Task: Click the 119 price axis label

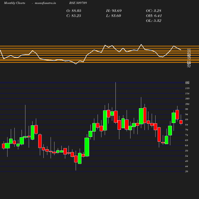Action: pyautogui.click(x=187, y=88)
